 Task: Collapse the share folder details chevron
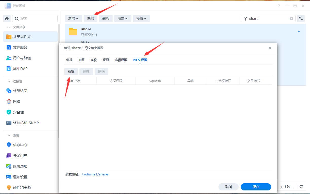(x=299, y=32)
